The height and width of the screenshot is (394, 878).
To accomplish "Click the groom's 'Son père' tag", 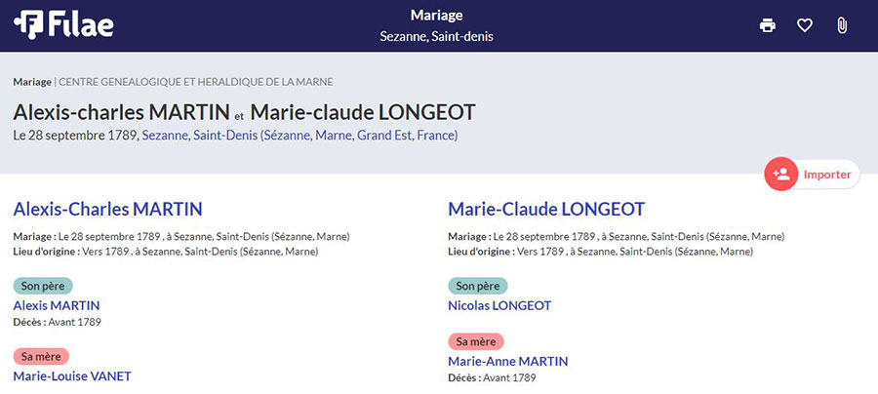I will coord(42,286).
